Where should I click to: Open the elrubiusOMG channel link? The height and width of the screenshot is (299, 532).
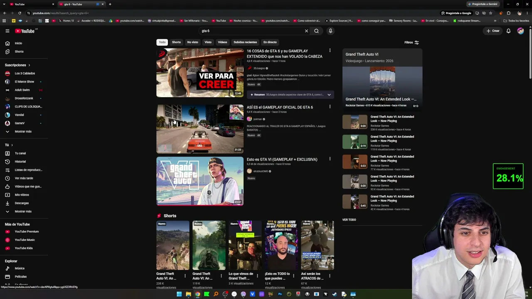(x=261, y=171)
